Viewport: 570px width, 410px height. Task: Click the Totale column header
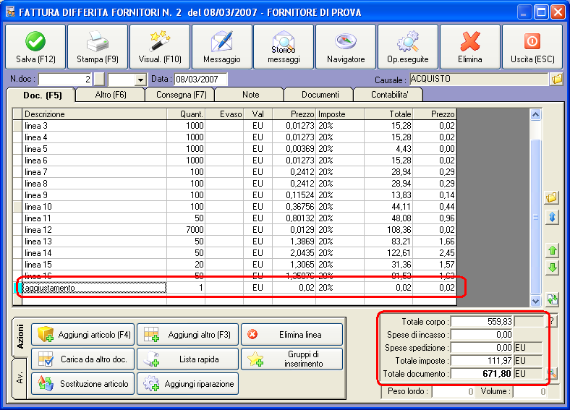(x=388, y=114)
